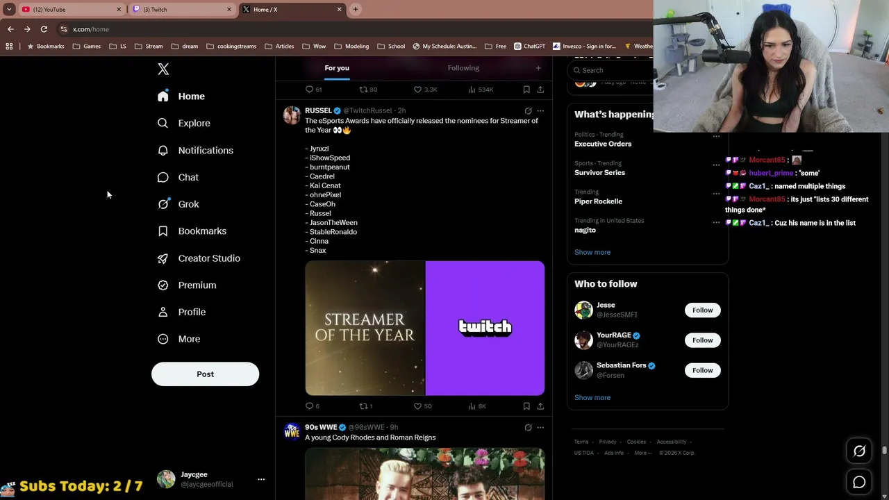Open the Chrome tab search dropdown
The height and width of the screenshot is (500, 889).
point(9,9)
